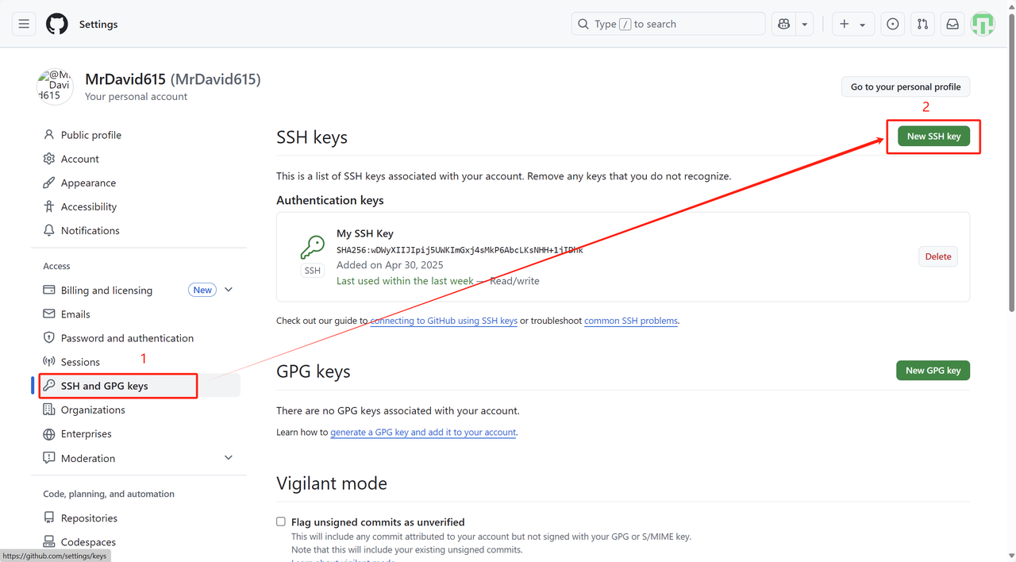The width and height of the screenshot is (1016, 562).
Task: Click the person icon beside Public profile
Action: click(49, 135)
